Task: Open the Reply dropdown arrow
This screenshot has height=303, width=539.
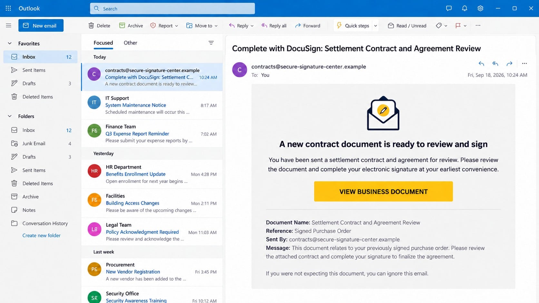Action: (x=252, y=26)
